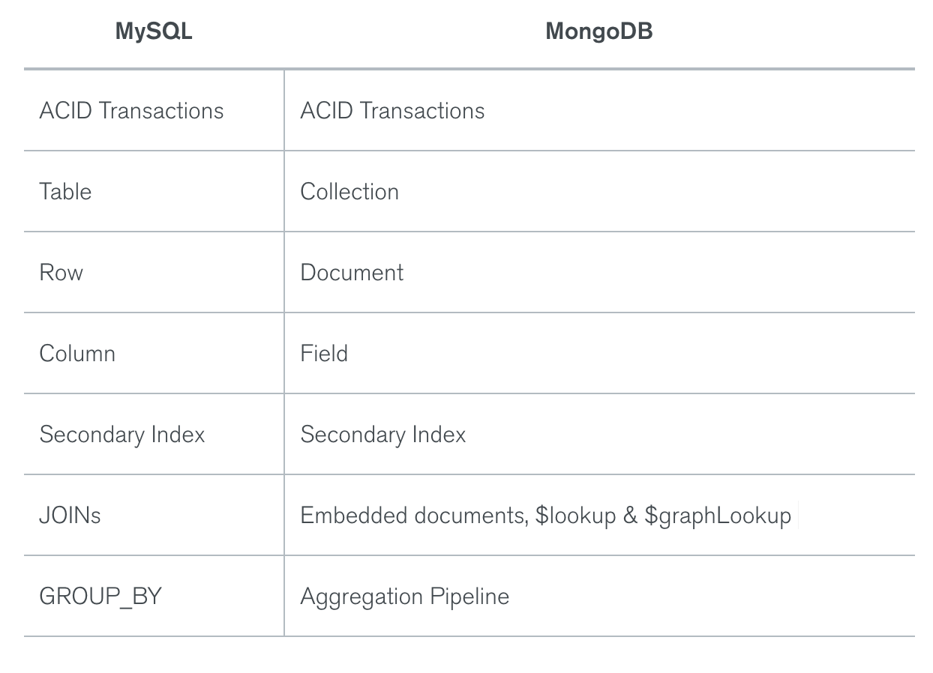Click the $lookup word

(x=575, y=516)
